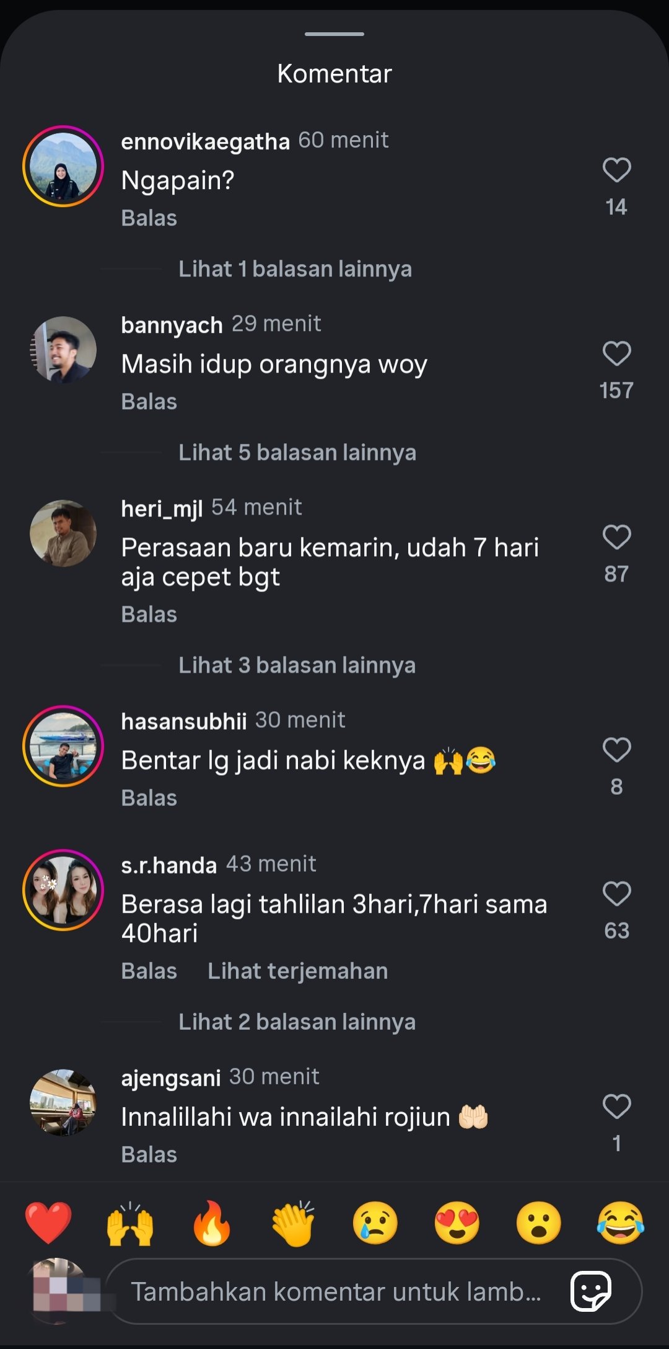Send the red heart emoji reaction
The width and height of the screenshot is (669, 1349).
pos(48,1223)
